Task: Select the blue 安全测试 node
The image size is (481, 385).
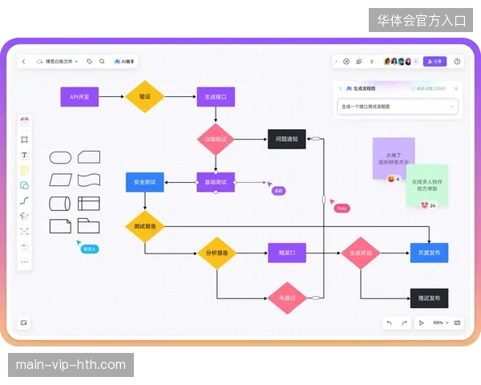Action: pos(145,182)
